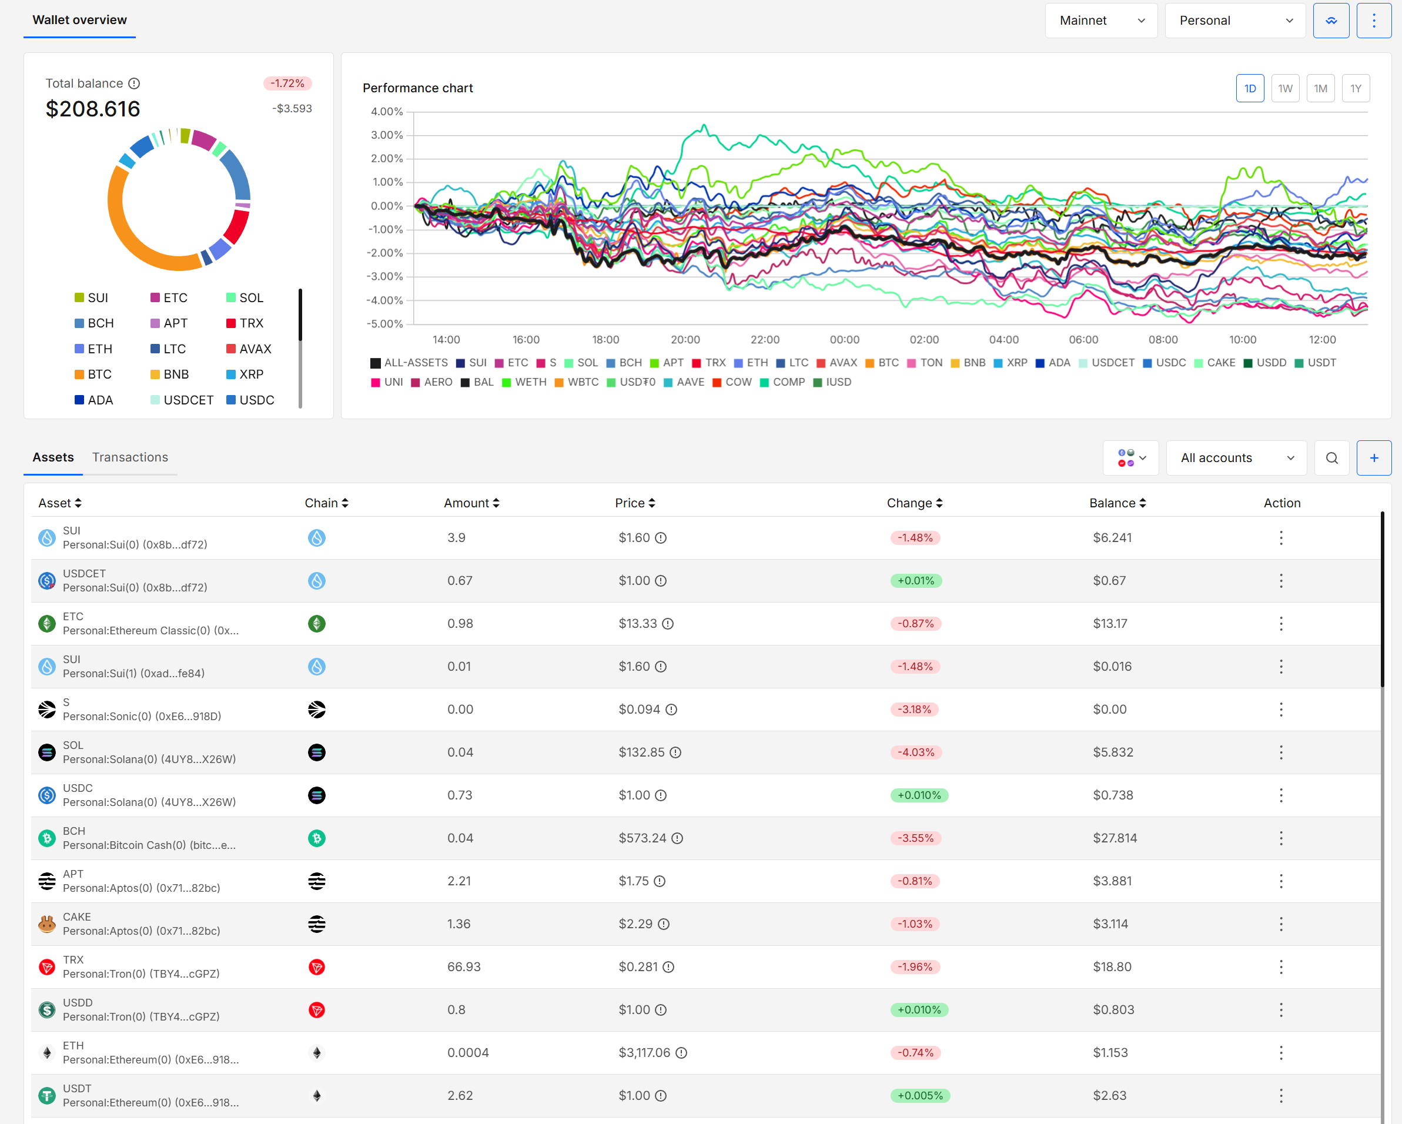Toggle the 1Y timeframe on the chart
This screenshot has width=1402, height=1124.
click(1356, 88)
